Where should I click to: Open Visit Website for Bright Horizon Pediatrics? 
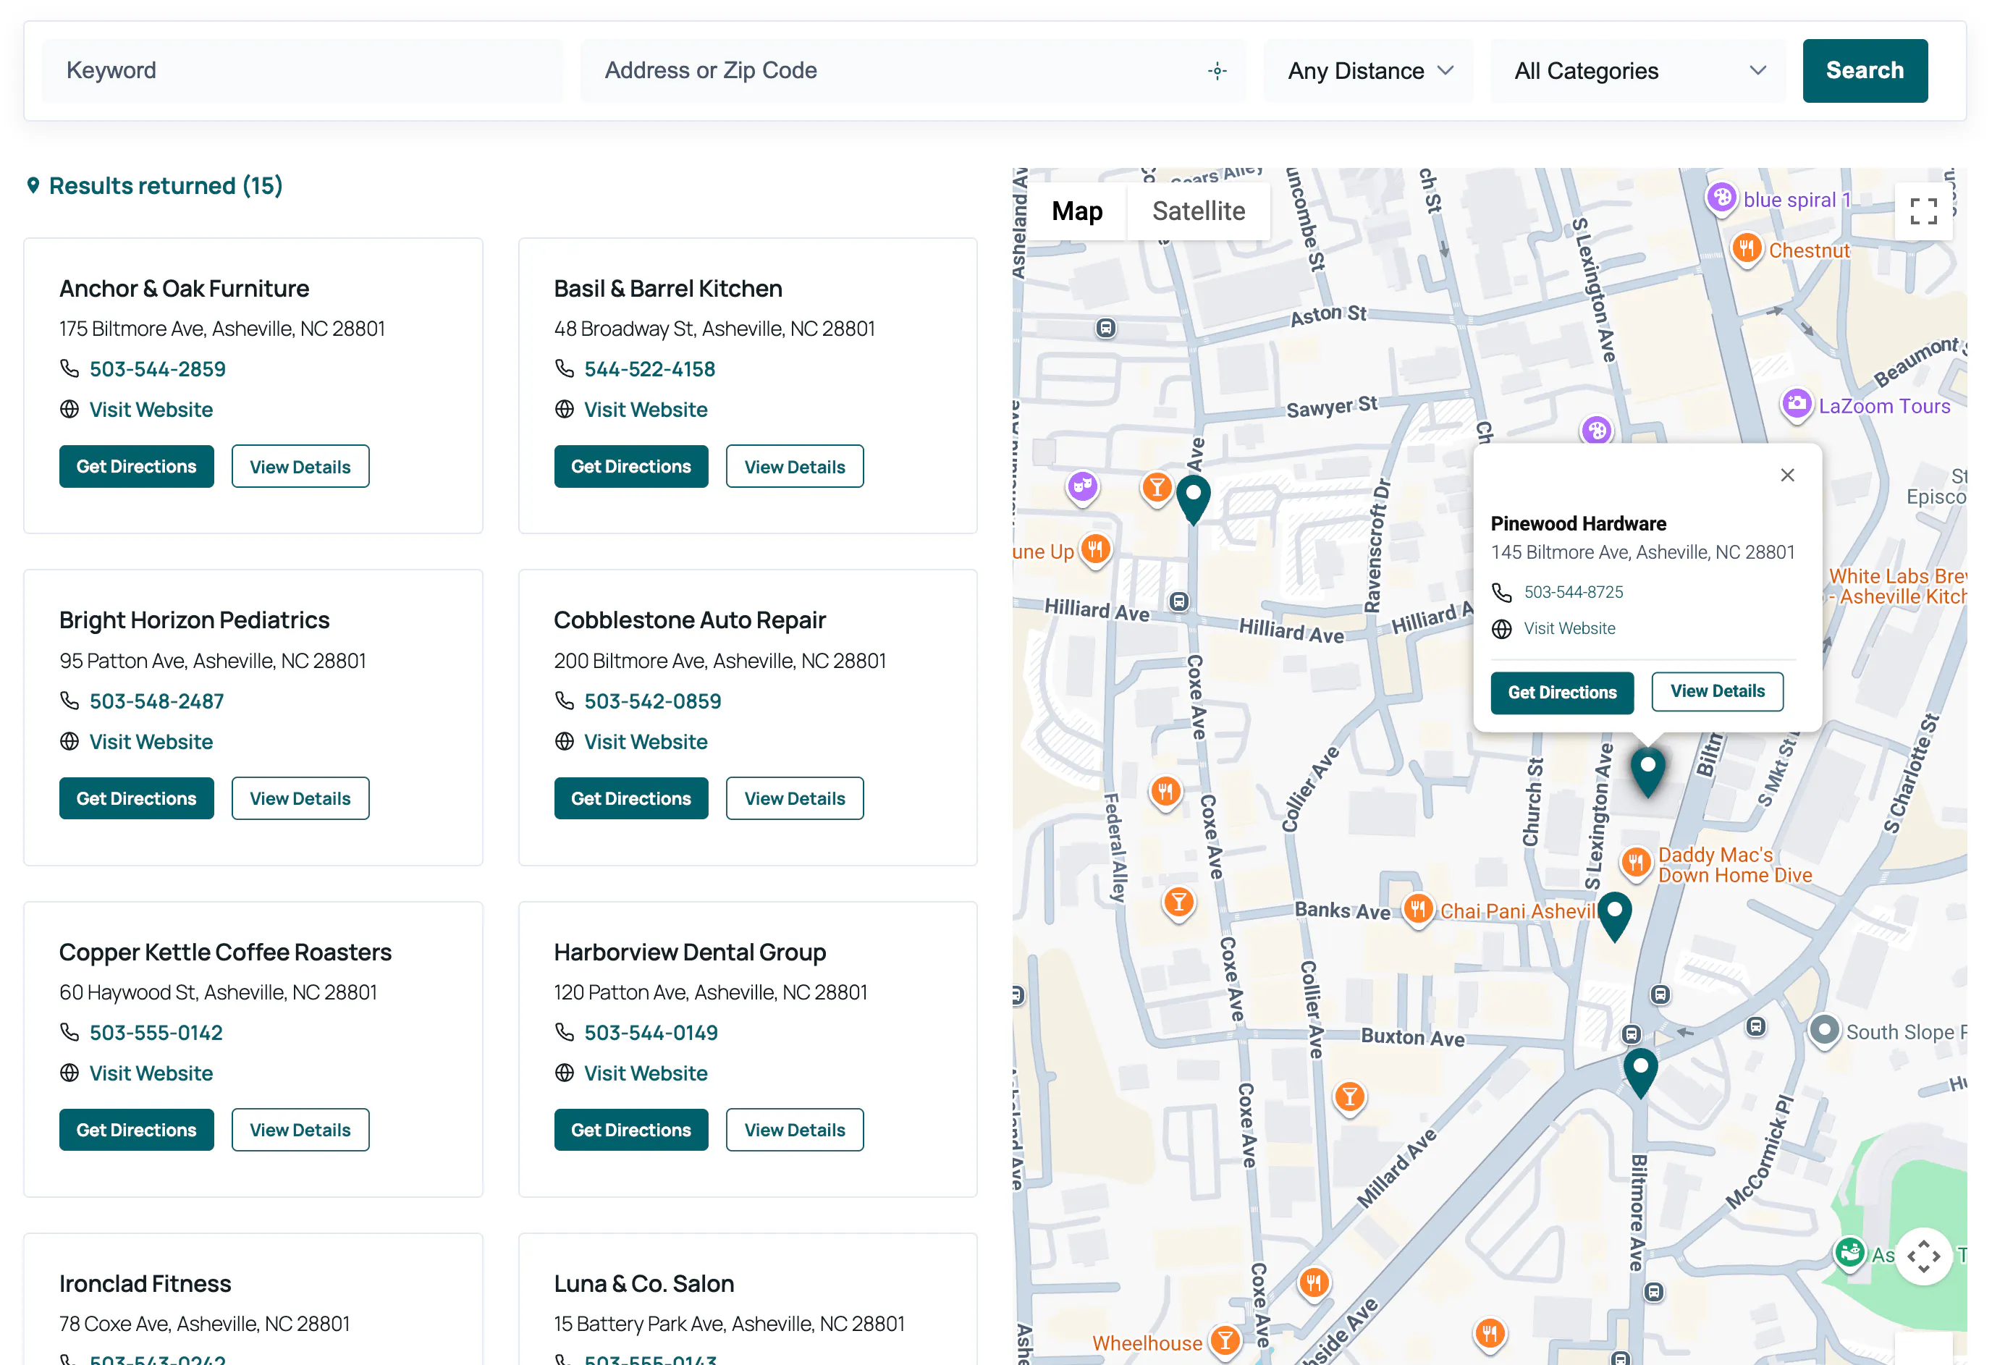click(x=151, y=742)
